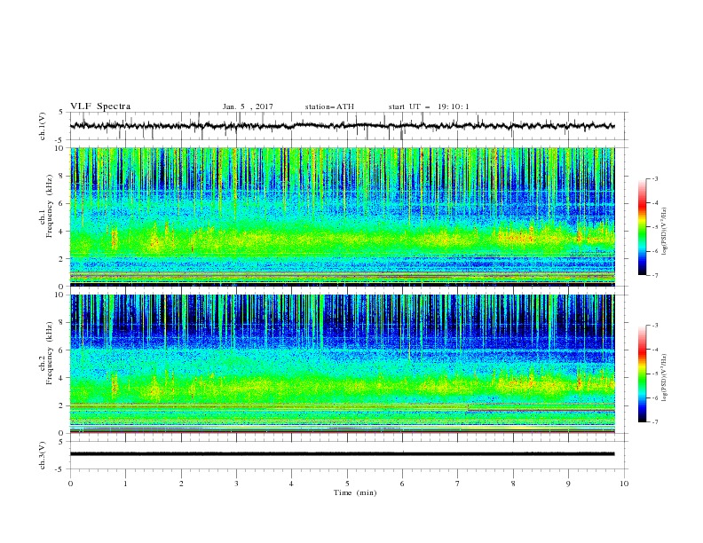Click the color scale bar beside ch.1 spectrogram
The height and width of the screenshot is (543, 703).
pyautogui.click(x=642, y=227)
